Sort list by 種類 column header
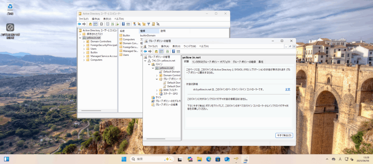This screenshot has width=373, height=164. click(149, 31)
